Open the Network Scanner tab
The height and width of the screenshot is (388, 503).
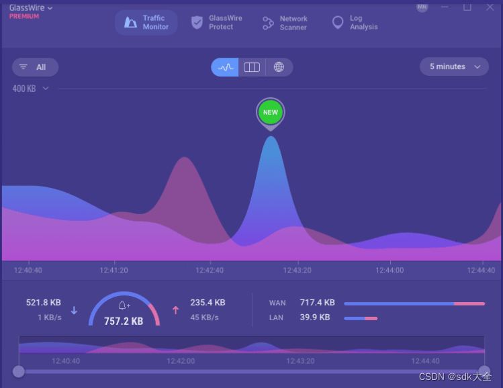(285, 23)
